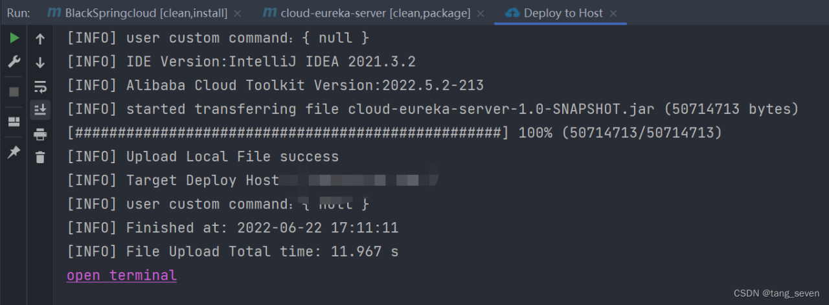Clear console with trash icon

40,157
